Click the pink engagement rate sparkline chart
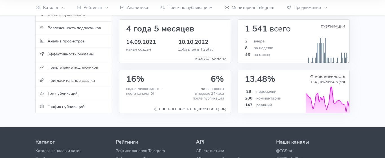The width and height of the screenshot is (385, 158). [327, 101]
